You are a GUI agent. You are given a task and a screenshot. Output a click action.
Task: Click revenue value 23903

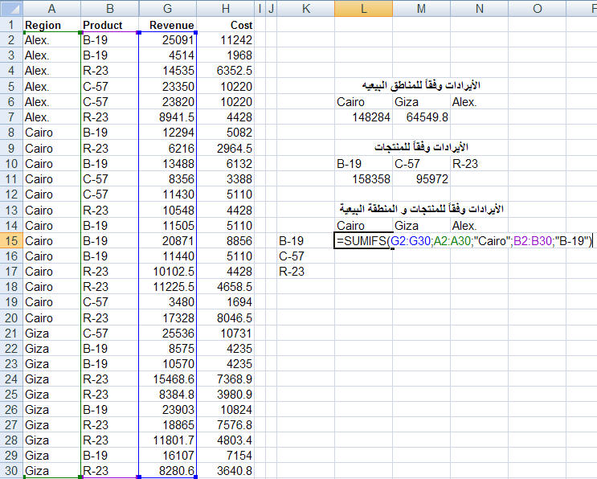(x=178, y=410)
